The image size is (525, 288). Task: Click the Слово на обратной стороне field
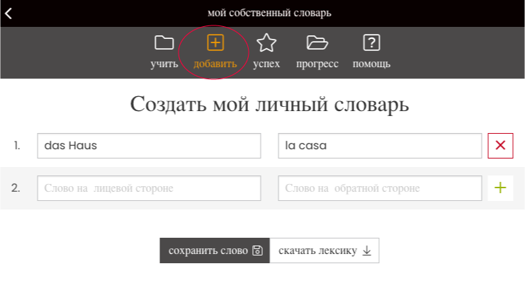[x=380, y=188]
